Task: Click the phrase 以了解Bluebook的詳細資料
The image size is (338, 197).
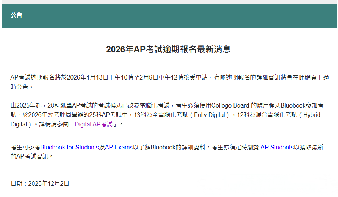Action: click(169, 147)
